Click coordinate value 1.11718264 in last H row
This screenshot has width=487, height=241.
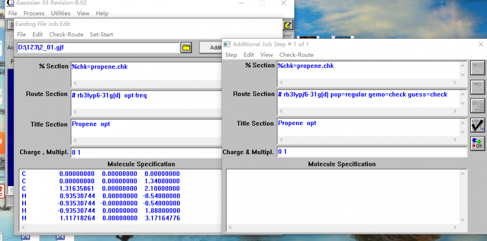(77, 218)
